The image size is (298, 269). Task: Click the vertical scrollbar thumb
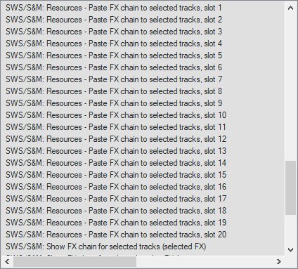click(290, 188)
